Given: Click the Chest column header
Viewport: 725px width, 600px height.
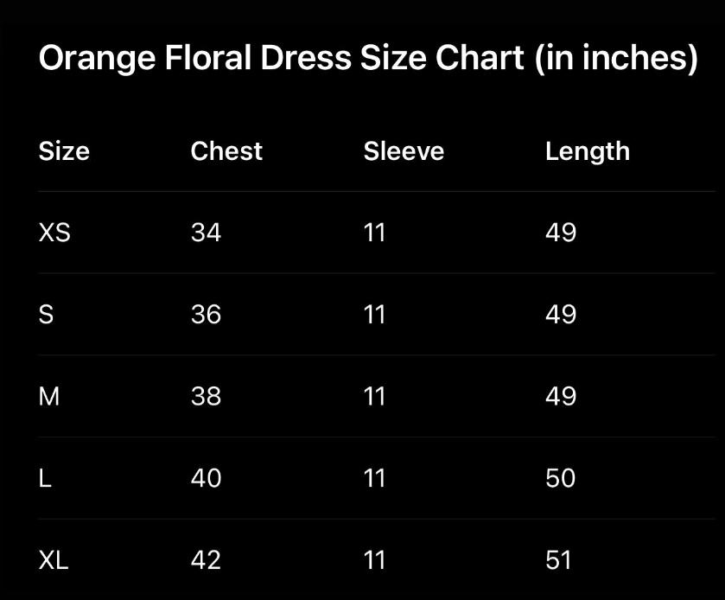Looking at the screenshot, I should [x=226, y=151].
